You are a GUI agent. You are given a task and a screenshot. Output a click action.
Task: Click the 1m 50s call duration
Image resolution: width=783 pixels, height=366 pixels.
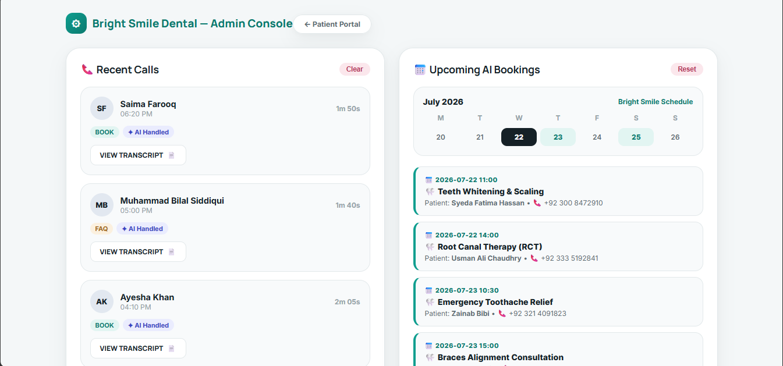348,109
